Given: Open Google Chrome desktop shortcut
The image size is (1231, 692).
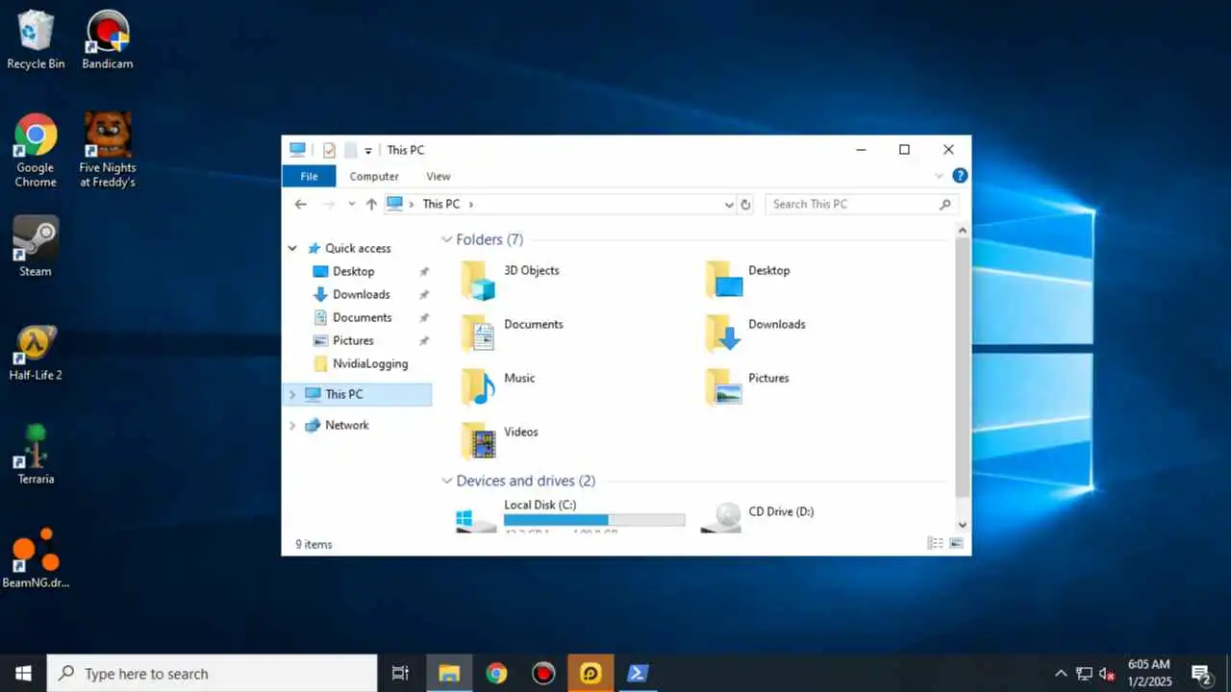Looking at the screenshot, I should pyautogui.click(x=36, y=150).
